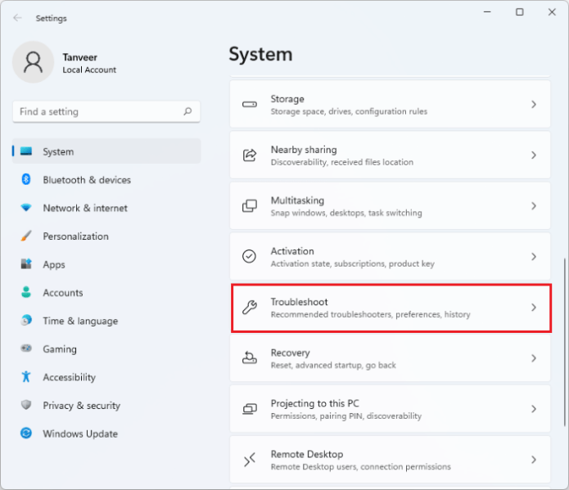Open Multitasking chevron arrow

[534, 206]
